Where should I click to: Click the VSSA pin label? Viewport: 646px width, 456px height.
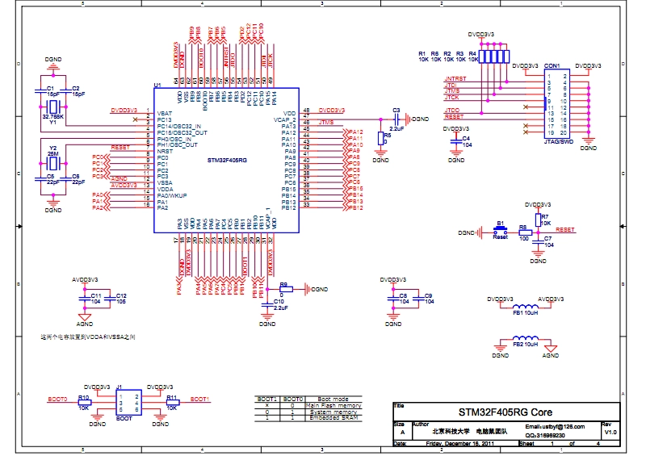tap(165, 183)
